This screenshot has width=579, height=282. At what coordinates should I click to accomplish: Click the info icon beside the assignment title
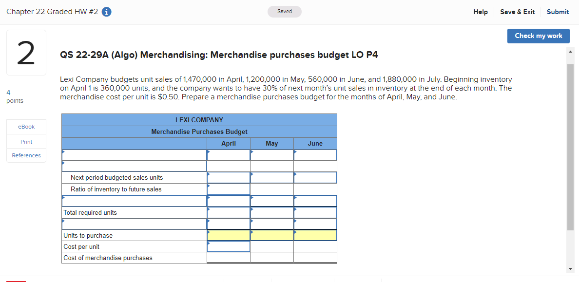click(x=106, y=12)
